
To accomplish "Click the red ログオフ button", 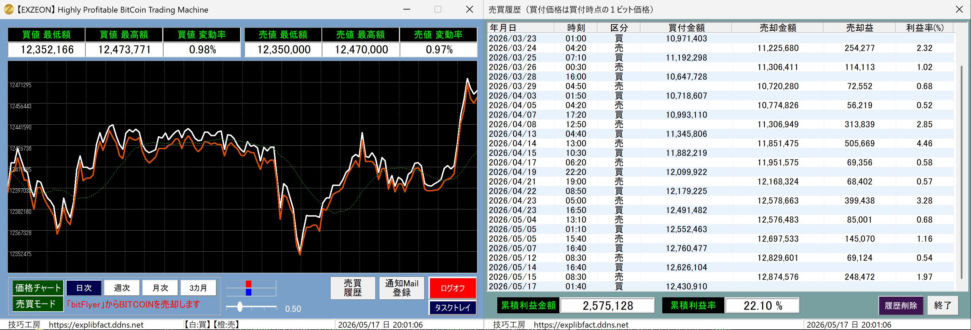I will click(x=453, y=288).
